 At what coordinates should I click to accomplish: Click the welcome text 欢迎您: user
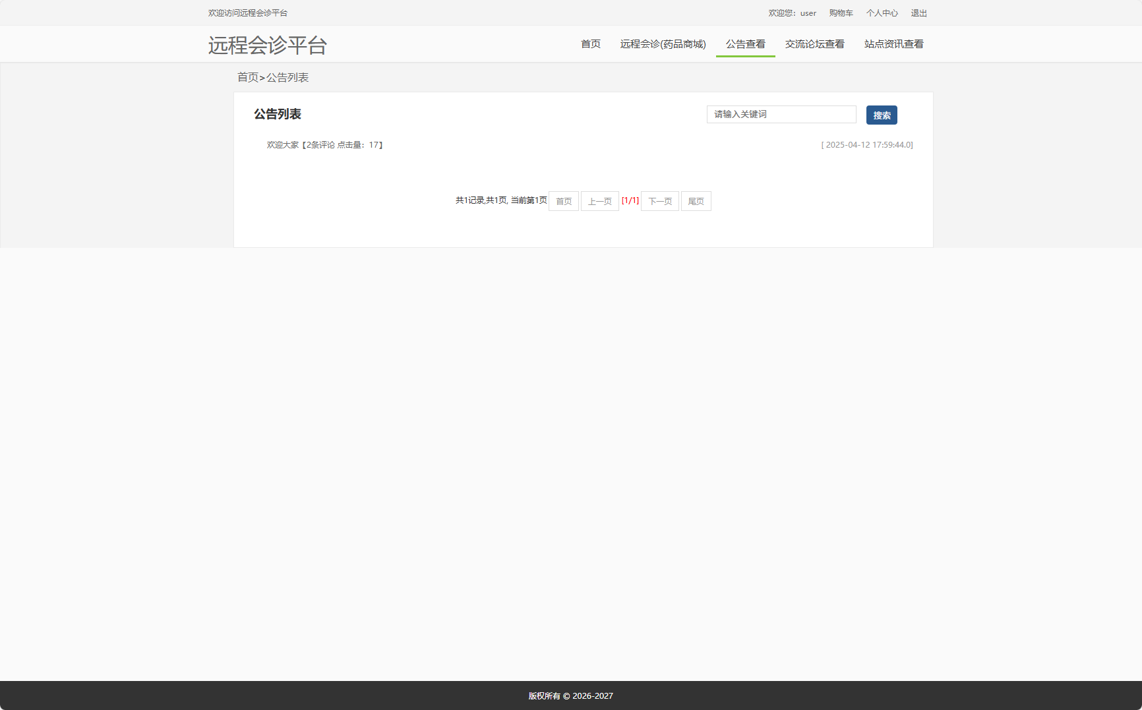[791, 13]
